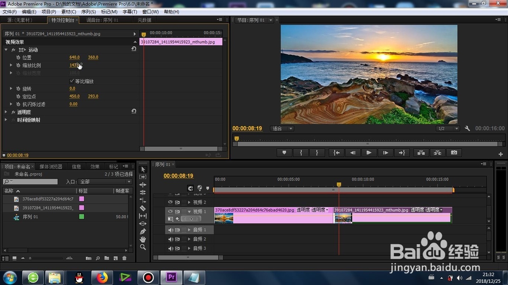Toggle animation stopwatch for 位置

(18, 57)
